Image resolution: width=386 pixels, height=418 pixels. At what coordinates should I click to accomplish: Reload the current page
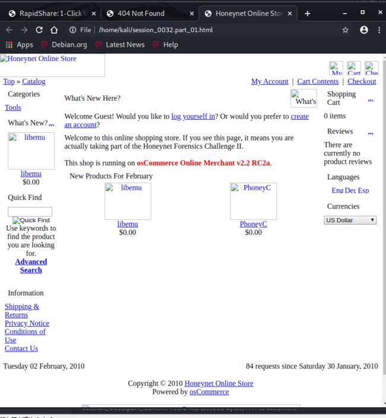click(39, 30)
